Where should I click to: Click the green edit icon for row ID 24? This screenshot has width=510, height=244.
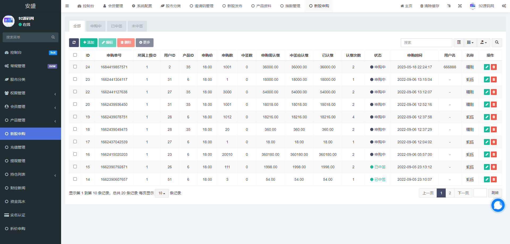coord(487,67)
